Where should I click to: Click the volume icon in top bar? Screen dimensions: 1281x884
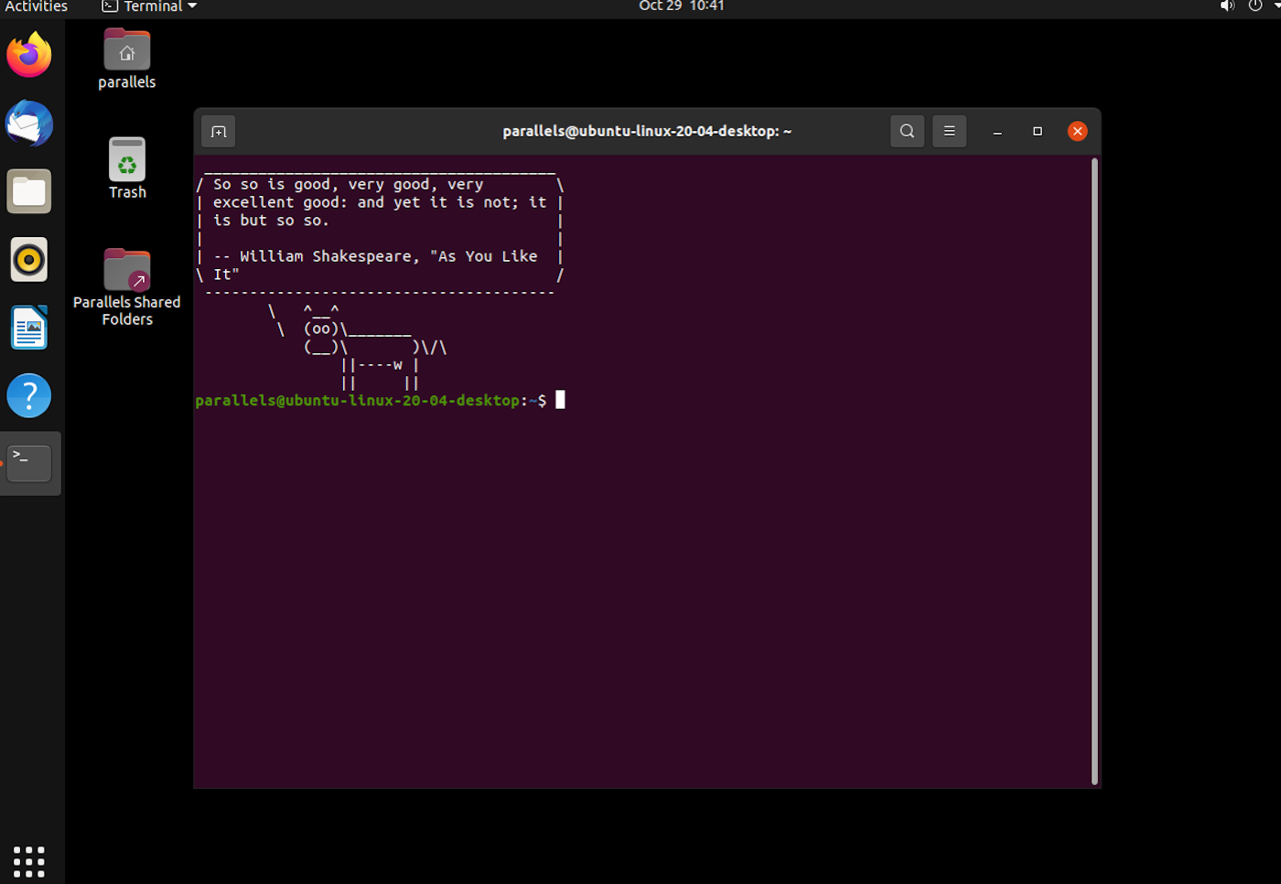point(1227,6)
